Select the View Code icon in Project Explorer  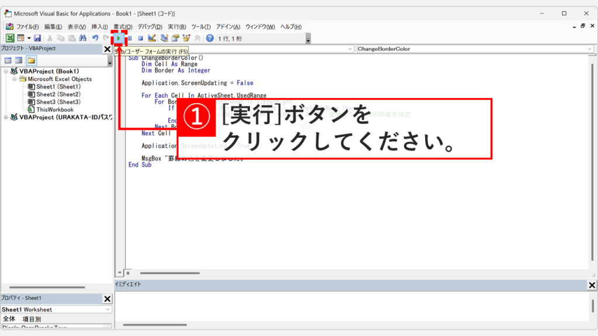coord(8,60)
